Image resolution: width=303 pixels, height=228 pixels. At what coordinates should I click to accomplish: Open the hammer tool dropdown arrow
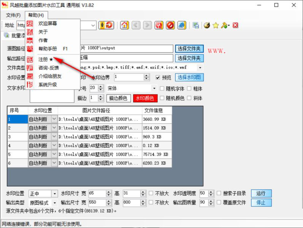[229, 25]
